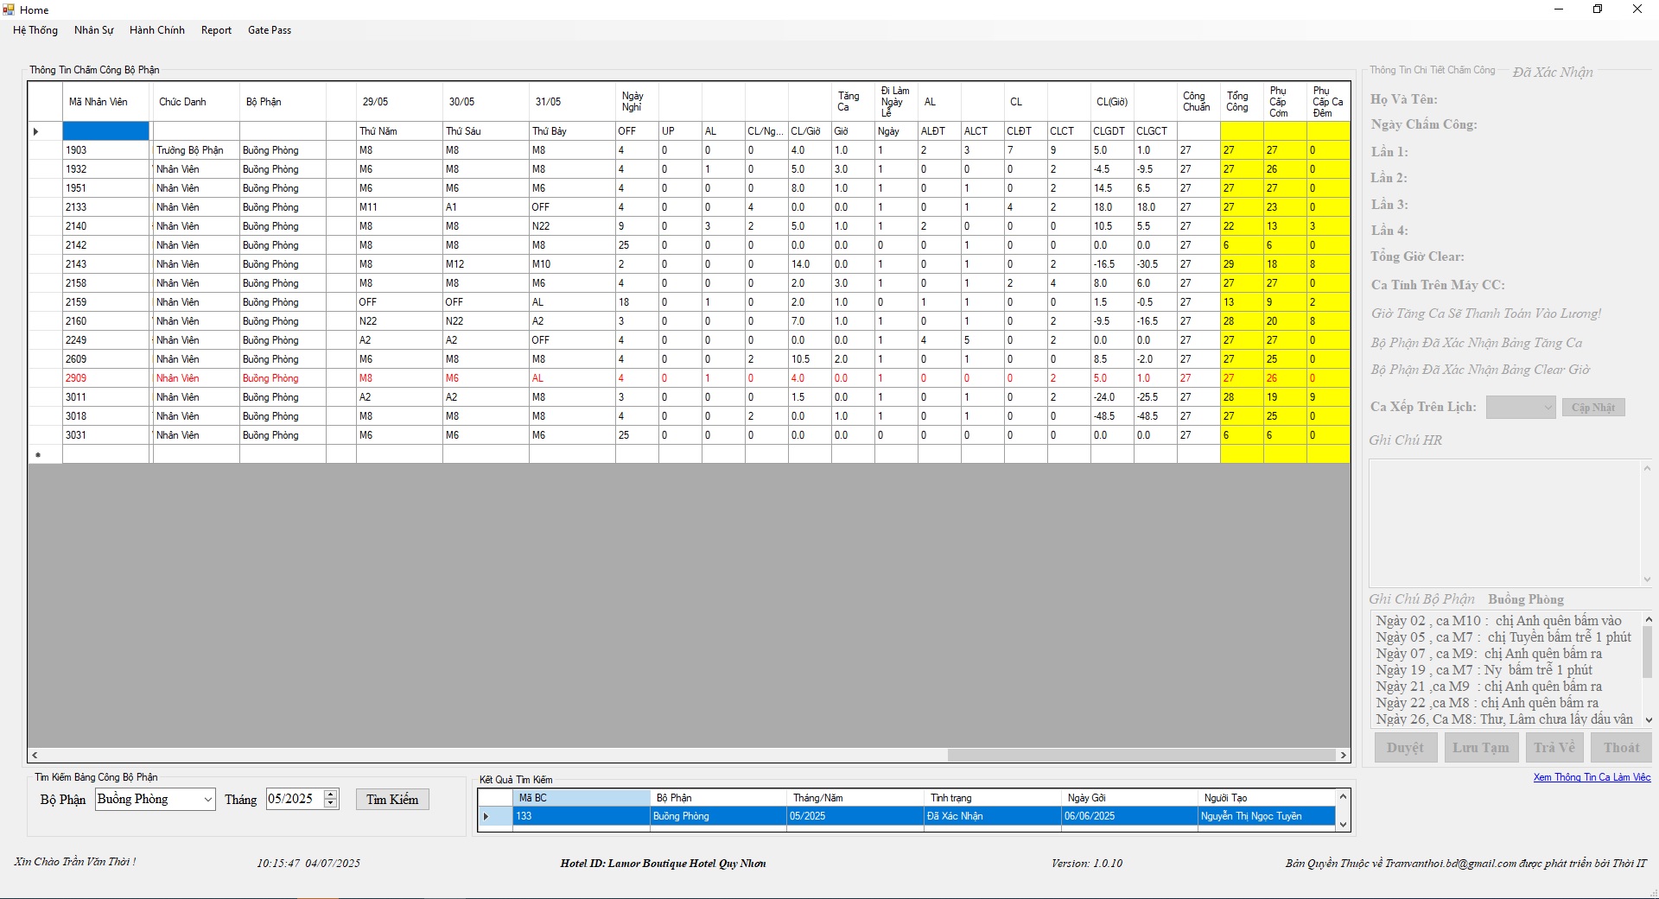Click the Trả Về button
The height and width of the screenshot is (899, 1659).
pyautogui.click(x=1554, y=748)
